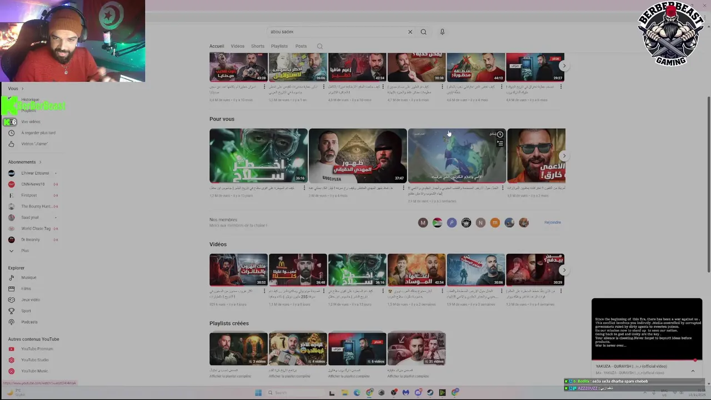Open the YAKUZA - QURAYSH mini player video
Screen dimensions: 711x400
647,329
